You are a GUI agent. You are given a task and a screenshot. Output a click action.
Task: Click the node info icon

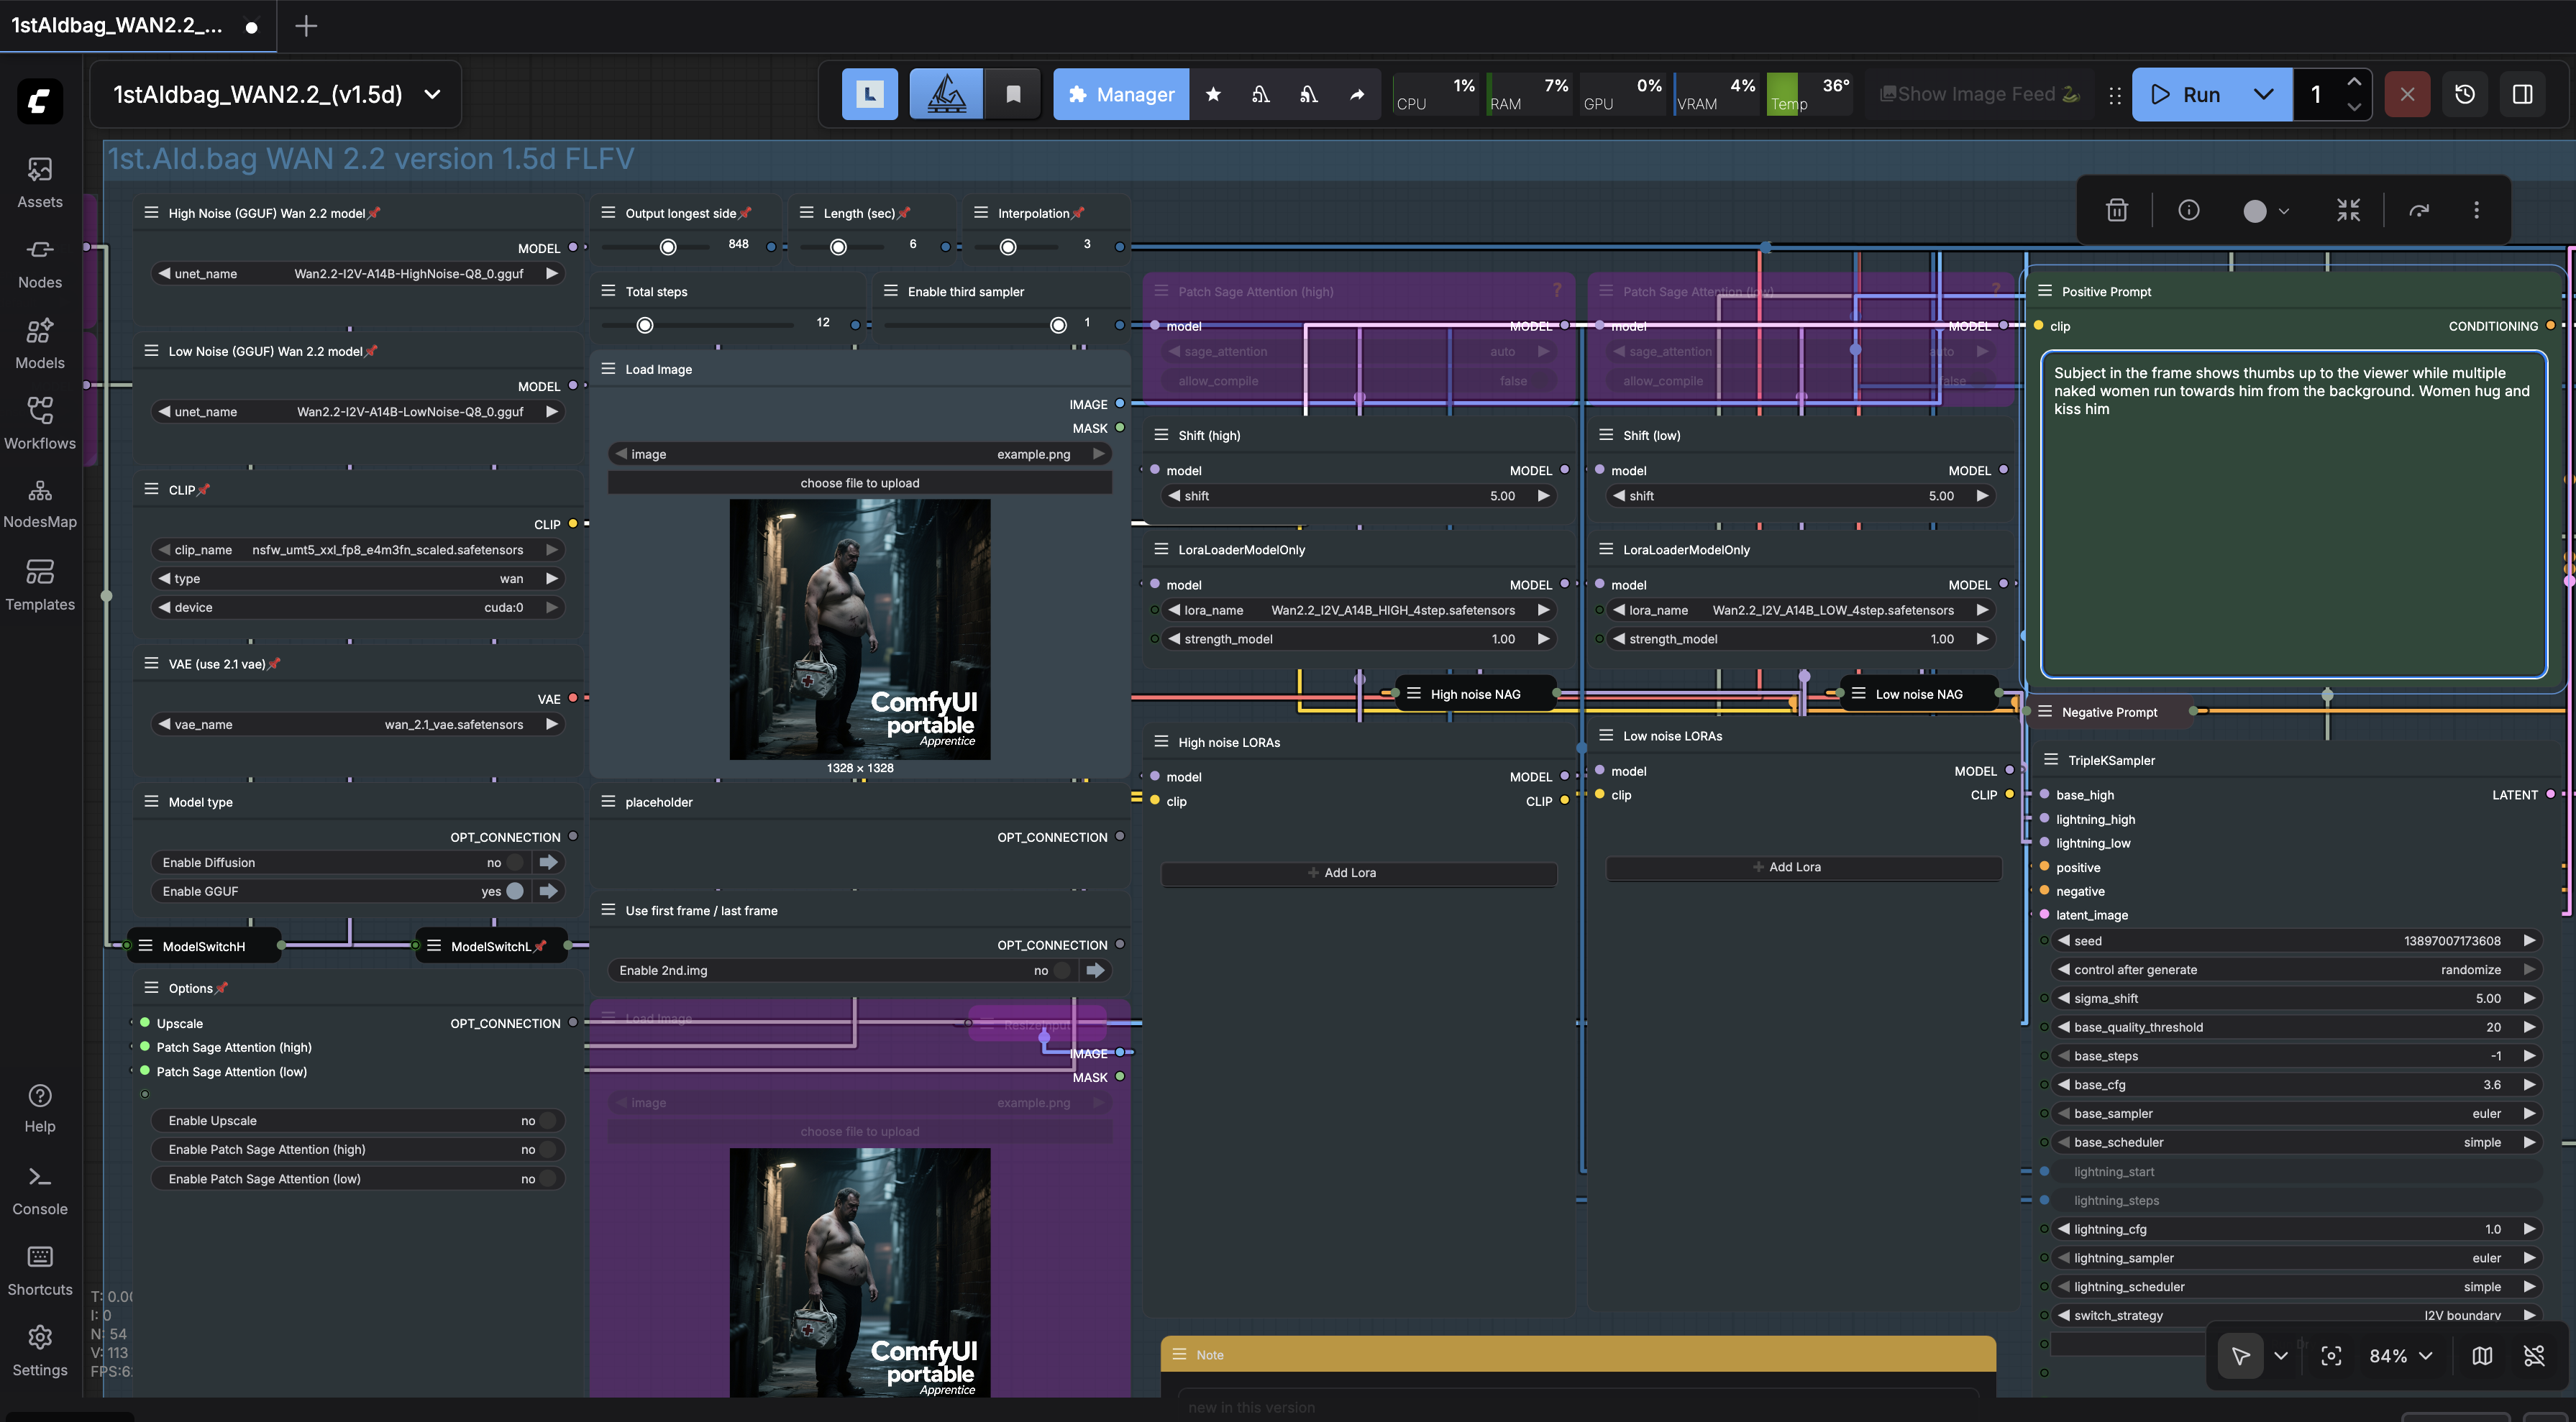(2188, 210)
